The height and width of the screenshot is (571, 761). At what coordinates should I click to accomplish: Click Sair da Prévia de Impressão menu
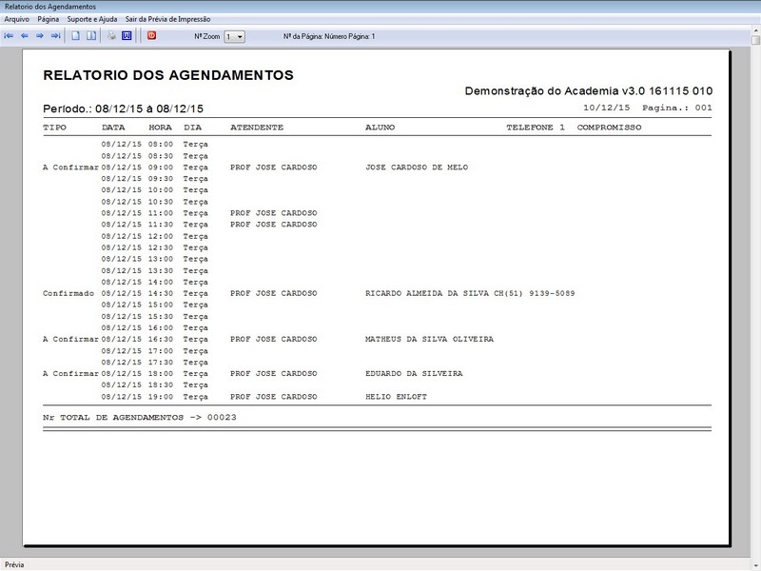(x=168, y=19)
